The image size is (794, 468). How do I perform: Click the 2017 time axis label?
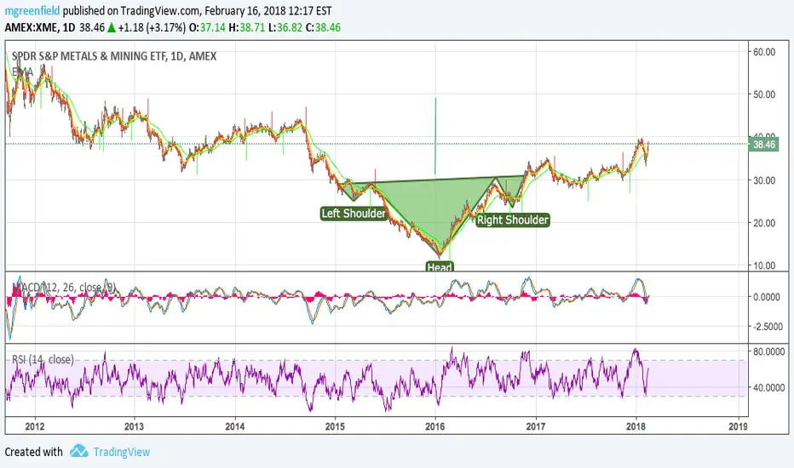click(536, 426)
